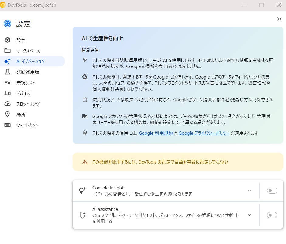Switch to the 無視リスト section
Image resolution: width=286 pixels, height=244 pixels.
click(x=26, y=83)
